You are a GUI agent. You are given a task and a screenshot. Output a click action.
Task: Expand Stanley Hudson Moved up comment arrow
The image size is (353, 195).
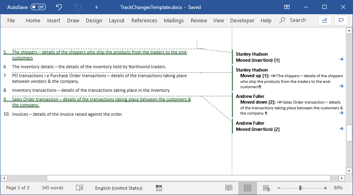(x=342, y=86)
